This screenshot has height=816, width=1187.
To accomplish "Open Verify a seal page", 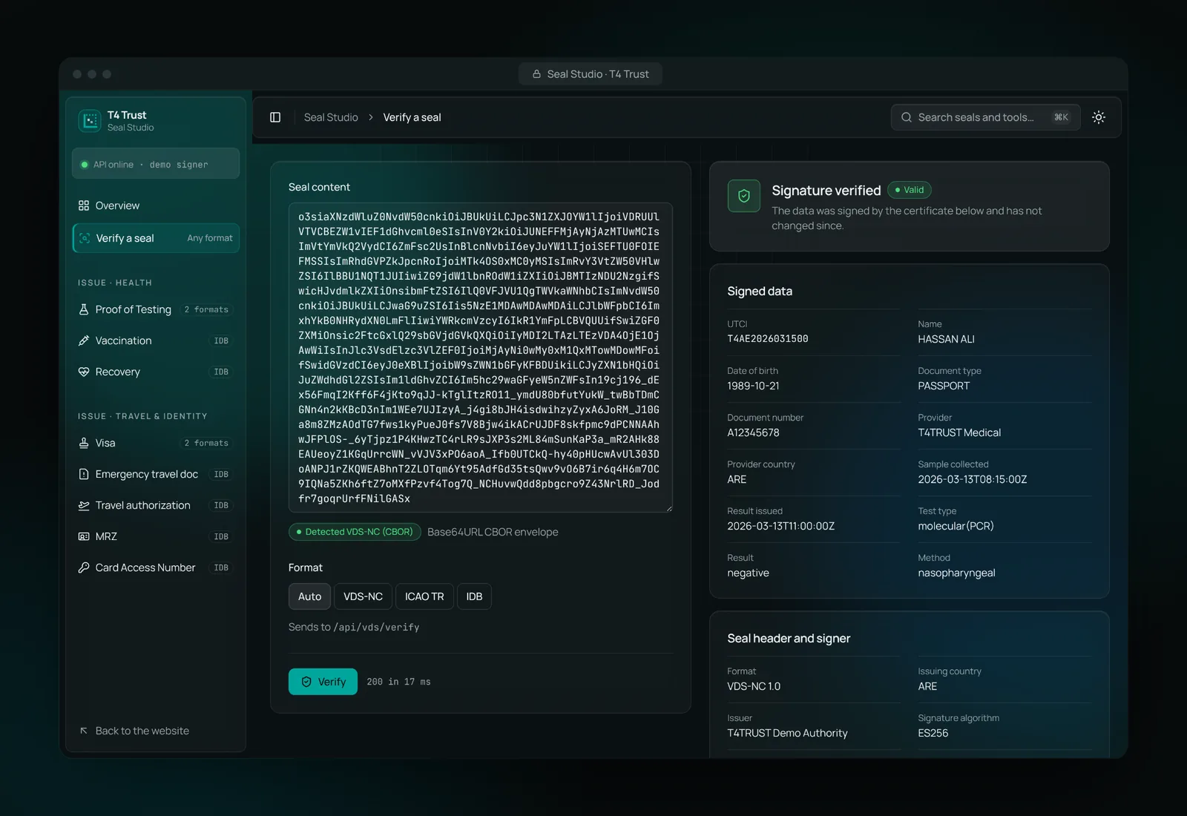I will [156, 238].
